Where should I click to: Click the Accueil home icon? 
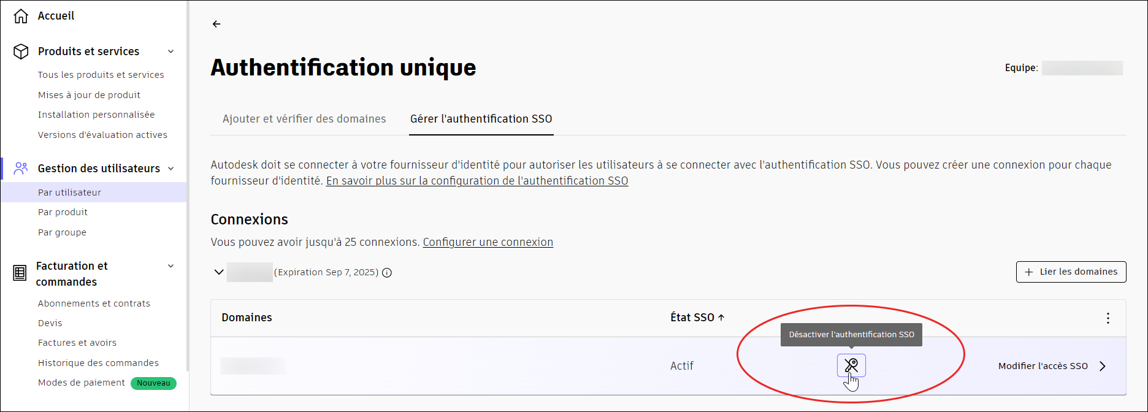(21, 16)
